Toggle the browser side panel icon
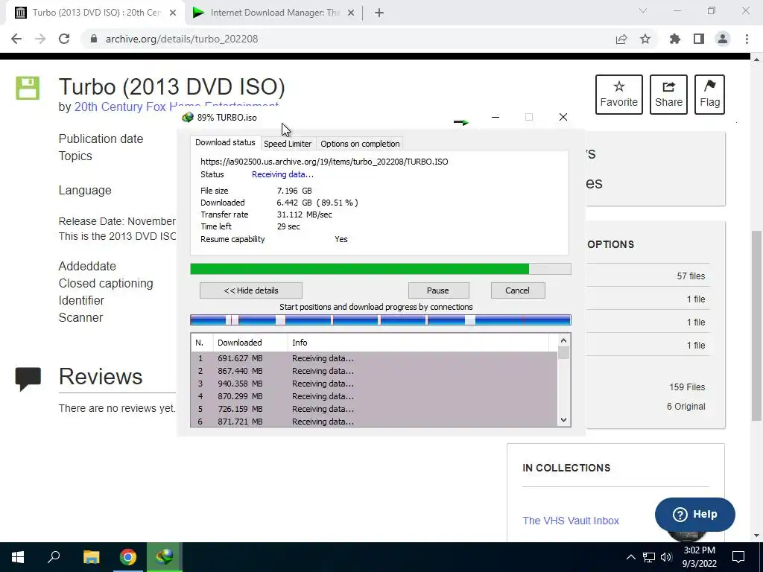763x572 pixels. click(699, 39)
